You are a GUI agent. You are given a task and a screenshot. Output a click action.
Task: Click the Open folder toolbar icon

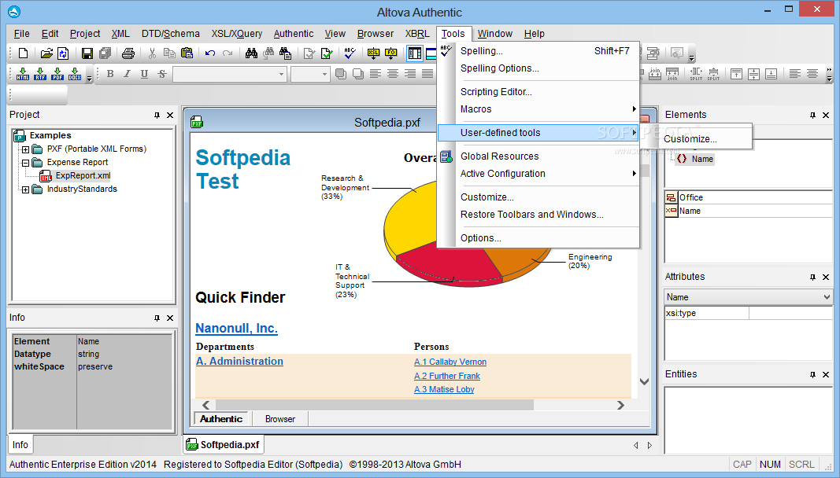pyautogui.click(x=46, y=53)
